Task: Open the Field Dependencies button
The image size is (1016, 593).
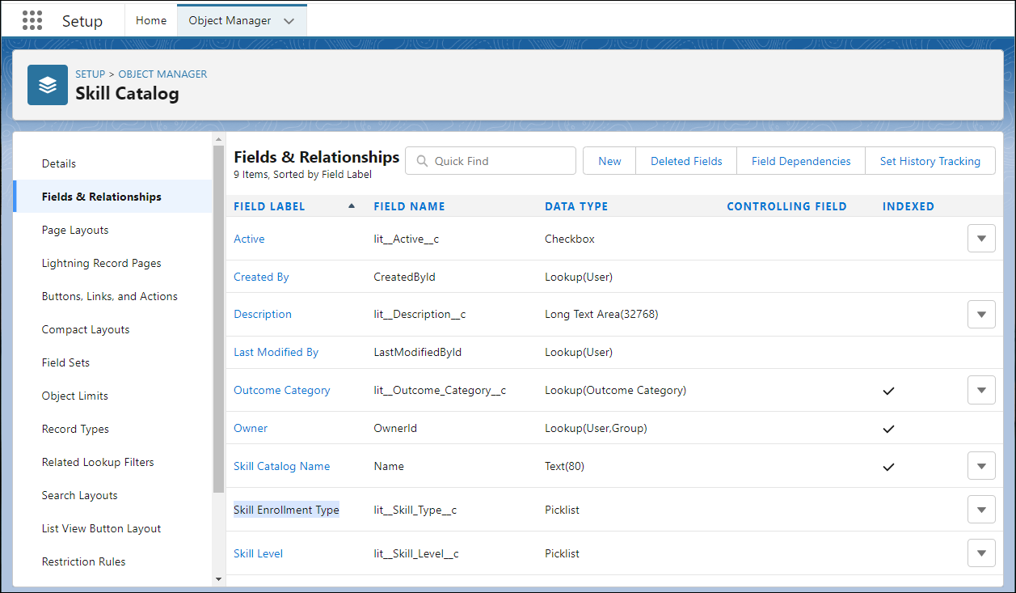Action: click(800, 161)
